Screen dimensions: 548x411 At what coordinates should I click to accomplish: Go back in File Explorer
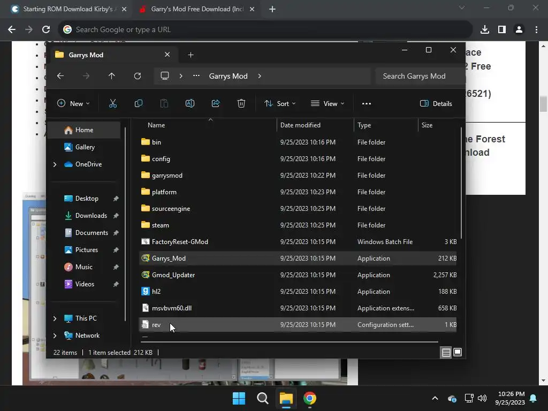60,76
